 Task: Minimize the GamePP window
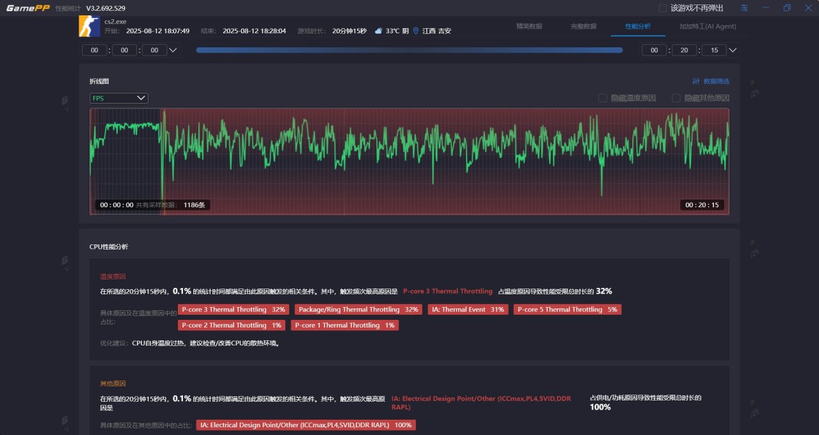[x=766, y=8]
